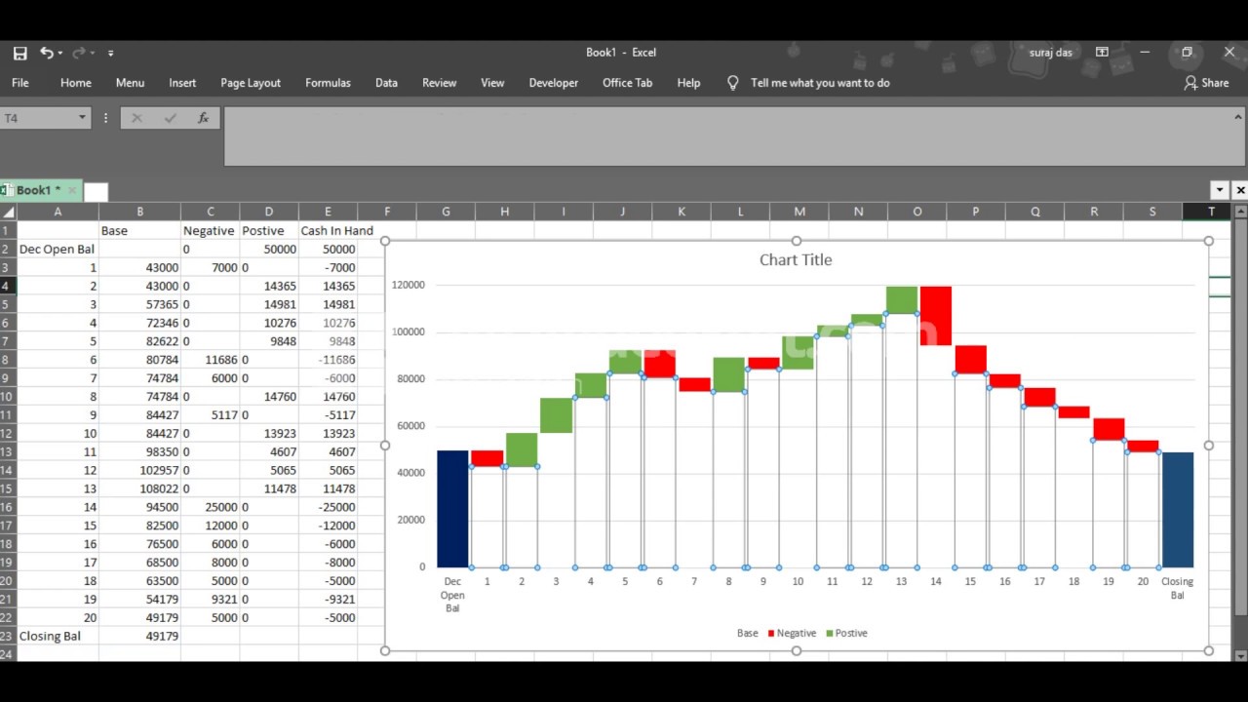The image size is (1248, 702).
Task: Open the Menu ribbon tab
Action: [x=130, y=83]
